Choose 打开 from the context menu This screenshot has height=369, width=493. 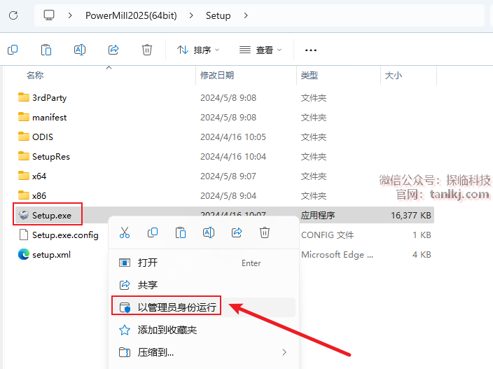coord(203,263)
